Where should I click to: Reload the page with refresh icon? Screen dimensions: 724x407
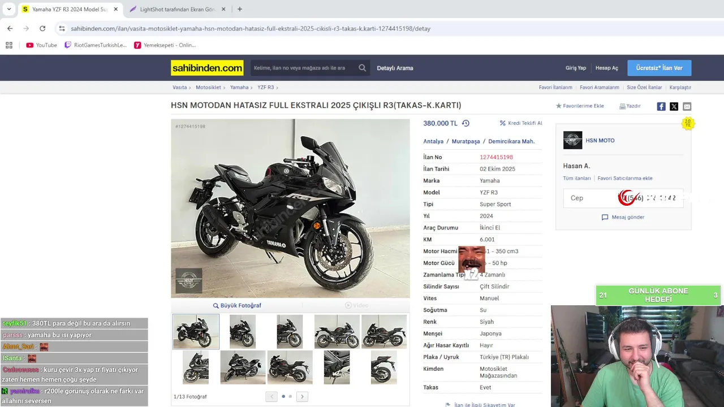tap(42, 28)
